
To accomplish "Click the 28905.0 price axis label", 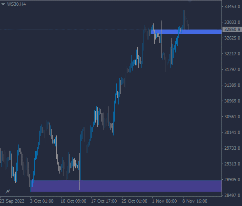I will tap(232, 180).
